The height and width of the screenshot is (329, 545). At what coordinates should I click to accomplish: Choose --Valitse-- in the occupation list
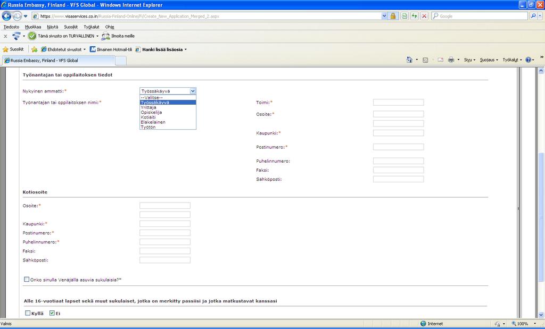[x=168, y=97]
